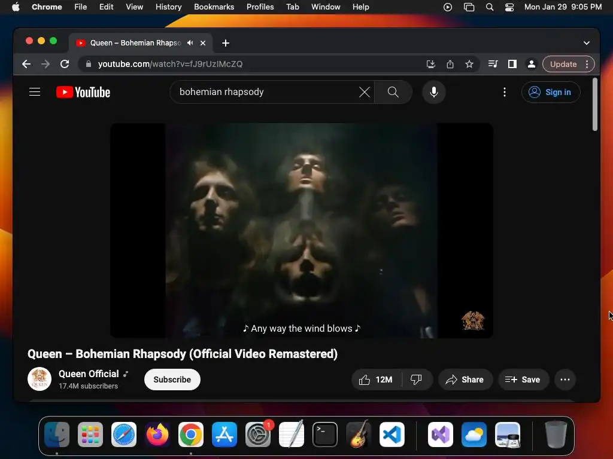Viewport: 613px width, 459px height.
Task: Dislike the video with thumbs-down icon
Action: [x=417, y=380]
